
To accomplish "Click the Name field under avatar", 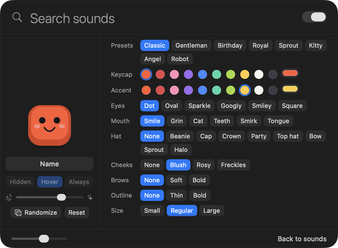I will 50,164.
